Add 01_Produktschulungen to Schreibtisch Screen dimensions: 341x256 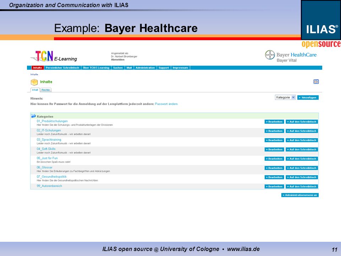pyautogui.click(x=302, y=122)
